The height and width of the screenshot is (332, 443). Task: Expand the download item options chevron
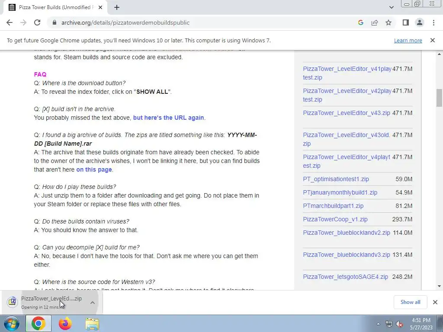[93, 303]
